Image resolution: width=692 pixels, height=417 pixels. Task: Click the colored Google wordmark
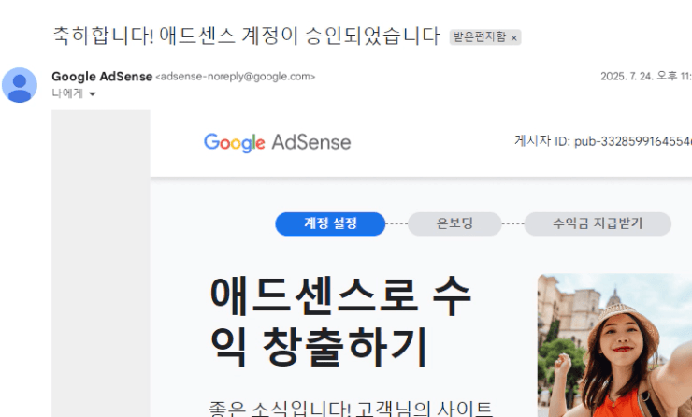click(x=235, y=142)
